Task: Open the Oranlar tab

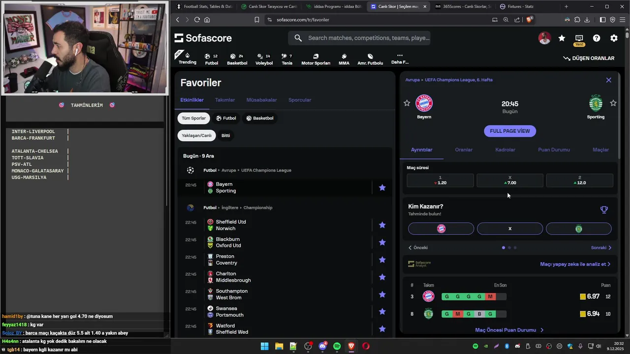Action: click(464, 150)
